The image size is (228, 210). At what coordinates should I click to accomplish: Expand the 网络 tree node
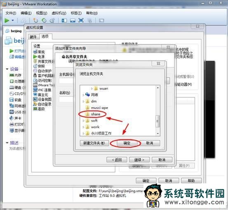[83, 95]
